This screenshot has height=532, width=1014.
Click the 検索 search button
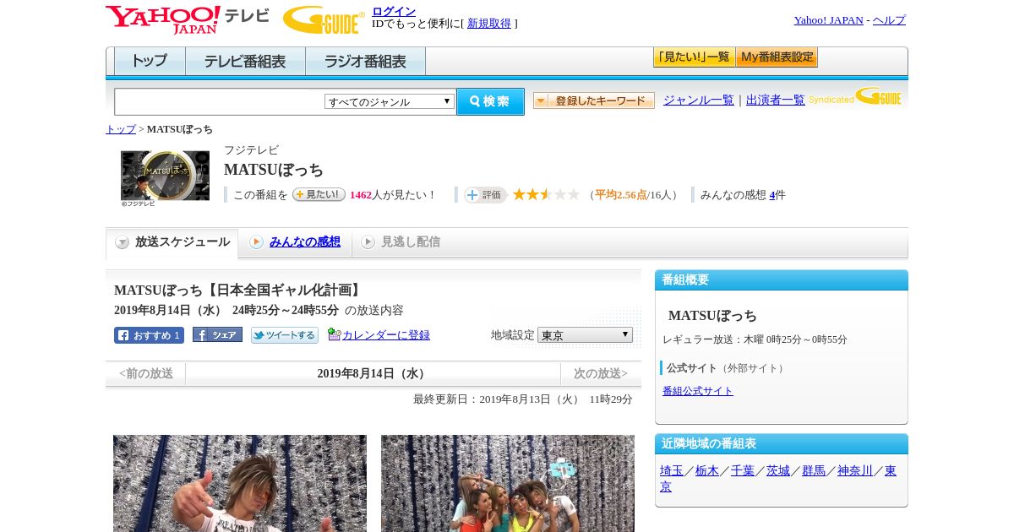490,101
